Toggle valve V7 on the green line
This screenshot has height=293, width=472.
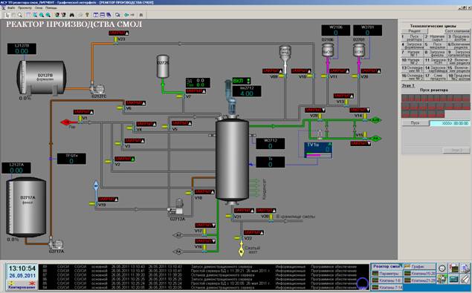pyautogui.click(x=180, y=96)
